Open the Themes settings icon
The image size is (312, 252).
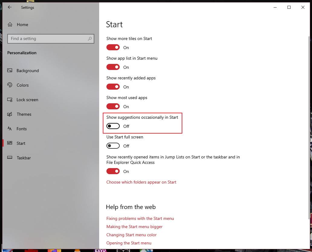point(10,114)
